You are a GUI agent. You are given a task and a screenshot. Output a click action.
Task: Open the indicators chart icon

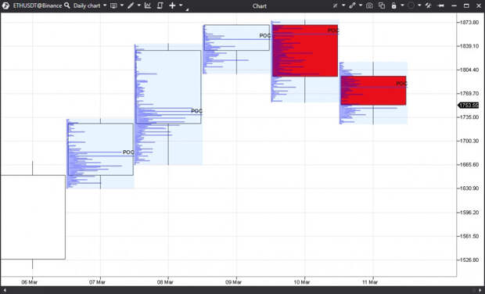(x=148, y=5)
